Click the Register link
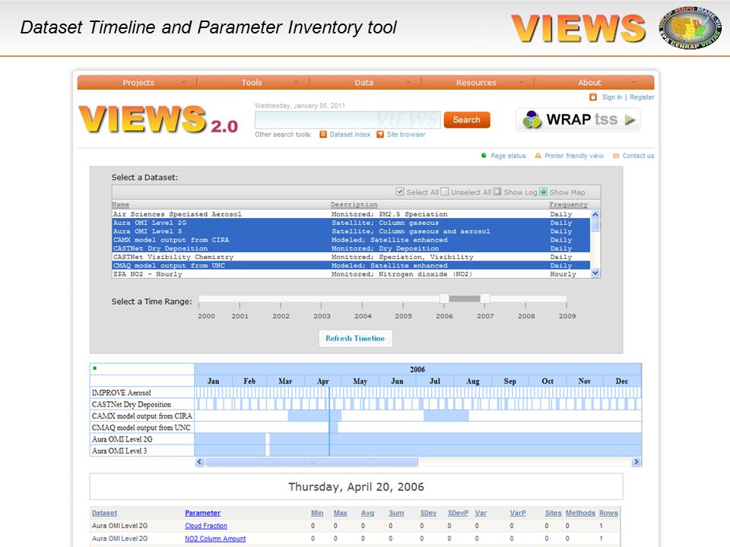 click(642, 97)
